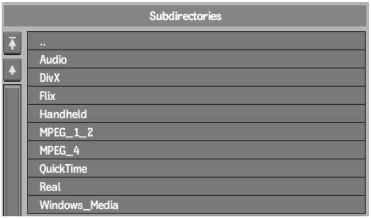Go to parent directory via '..' entry
The height and width of the screenshot is (218, 371).
(196, 41)
